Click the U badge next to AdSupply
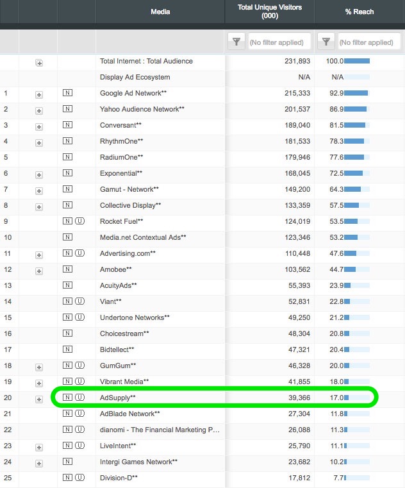The image size is (405, 488). pyautogui.click(x=79, y=398)
